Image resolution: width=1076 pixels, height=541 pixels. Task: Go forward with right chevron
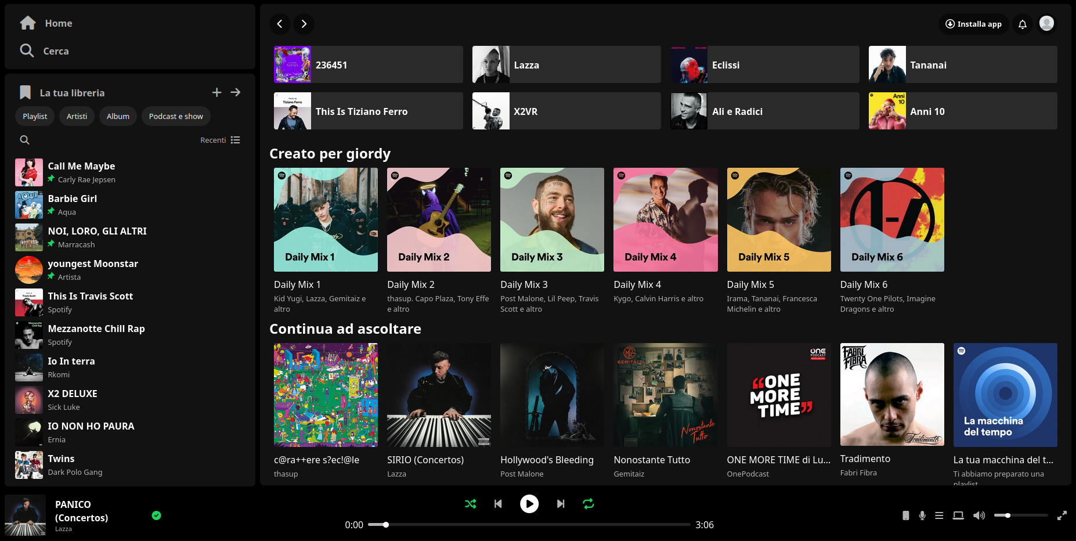coord(304,24)
